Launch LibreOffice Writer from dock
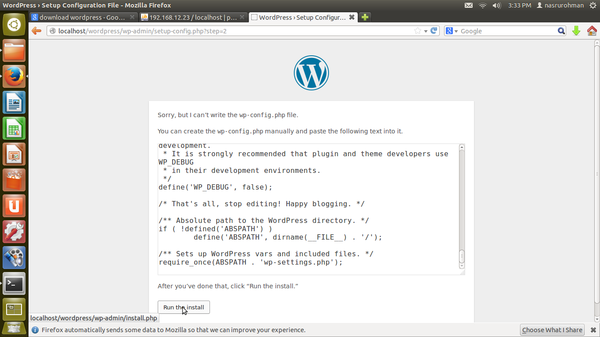600x337 pixels. click(14, 102)
